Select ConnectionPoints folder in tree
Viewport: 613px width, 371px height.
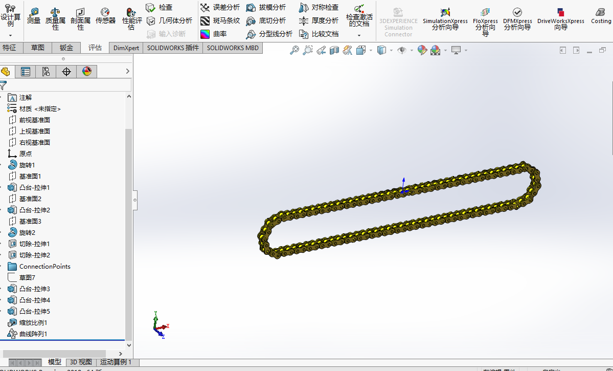tap(44, 267)
